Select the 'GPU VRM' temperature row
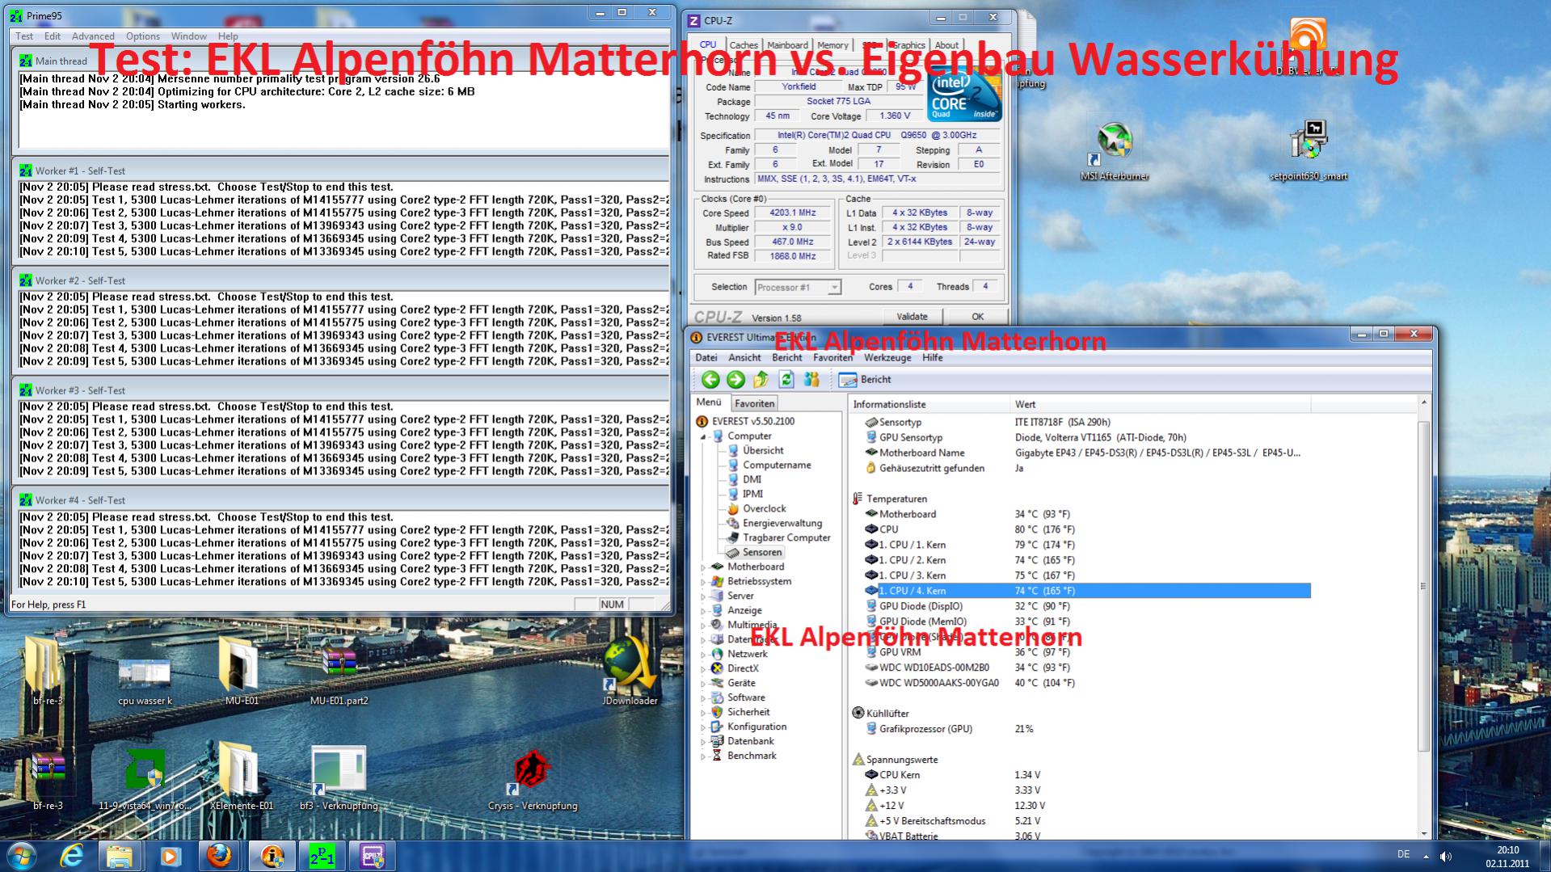The image size is (1551, 872). [1087, 653]
